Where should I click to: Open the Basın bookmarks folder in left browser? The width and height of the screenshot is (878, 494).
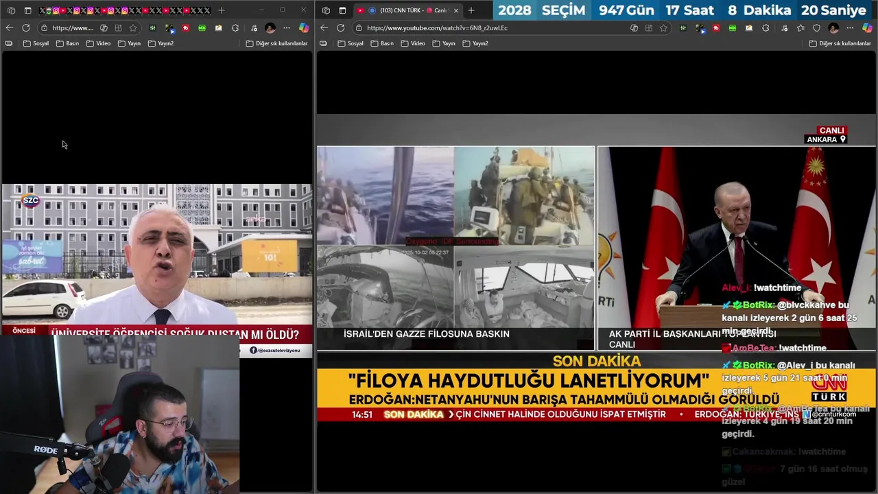68,43
